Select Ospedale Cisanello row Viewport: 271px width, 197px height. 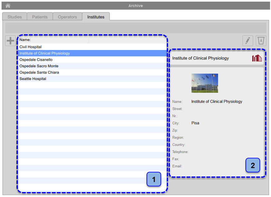pos(92,60)
